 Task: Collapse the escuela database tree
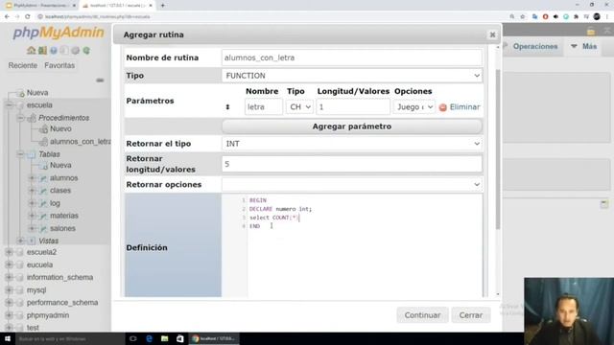pos(9,105)
